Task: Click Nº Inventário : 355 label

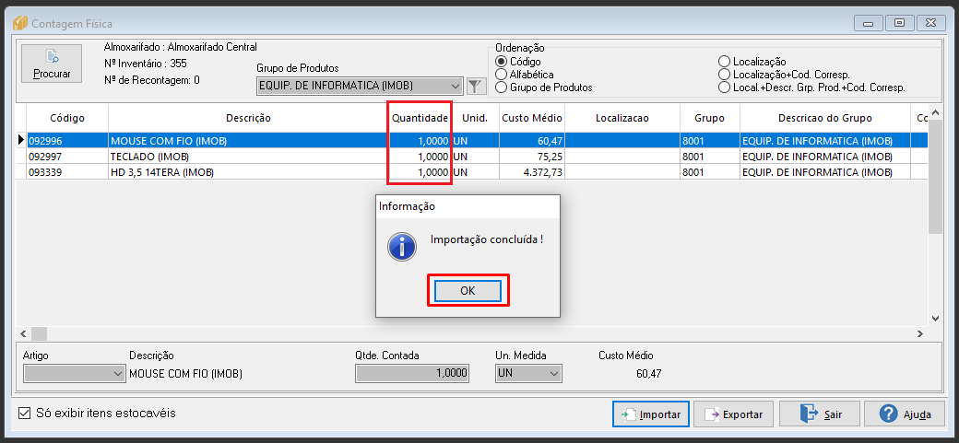Action: 146,63
